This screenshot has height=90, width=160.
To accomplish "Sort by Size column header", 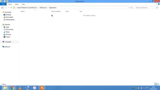I will 81,11.
